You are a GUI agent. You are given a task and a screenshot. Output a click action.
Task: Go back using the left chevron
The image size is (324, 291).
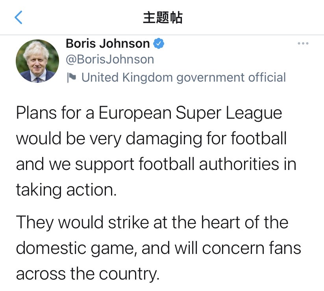[19, 17]
